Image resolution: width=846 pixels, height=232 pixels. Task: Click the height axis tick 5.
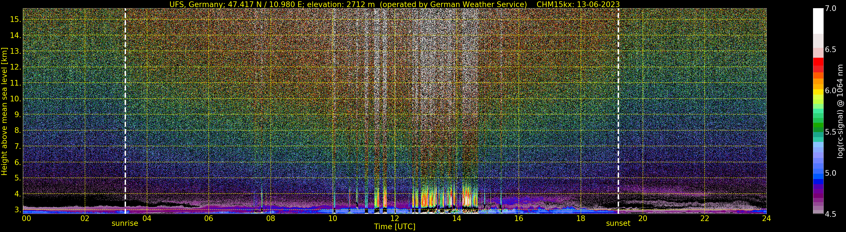point(17,178)
